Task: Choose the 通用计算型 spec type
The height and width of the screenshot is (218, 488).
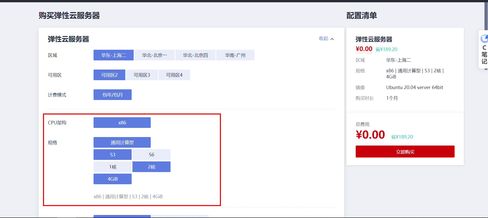Action: pyautogui.click(x=122, y=142)
